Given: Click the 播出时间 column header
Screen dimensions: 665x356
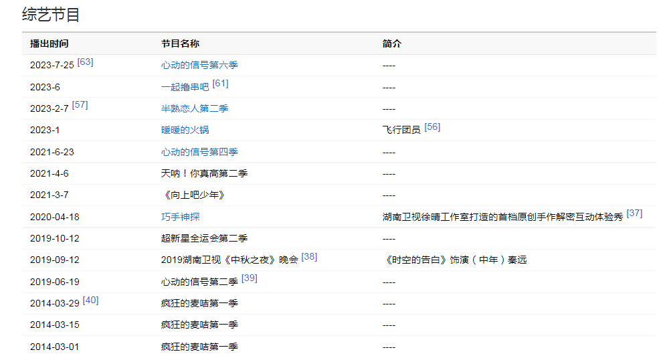Looking at the screenshot, I should click(49, 43).
